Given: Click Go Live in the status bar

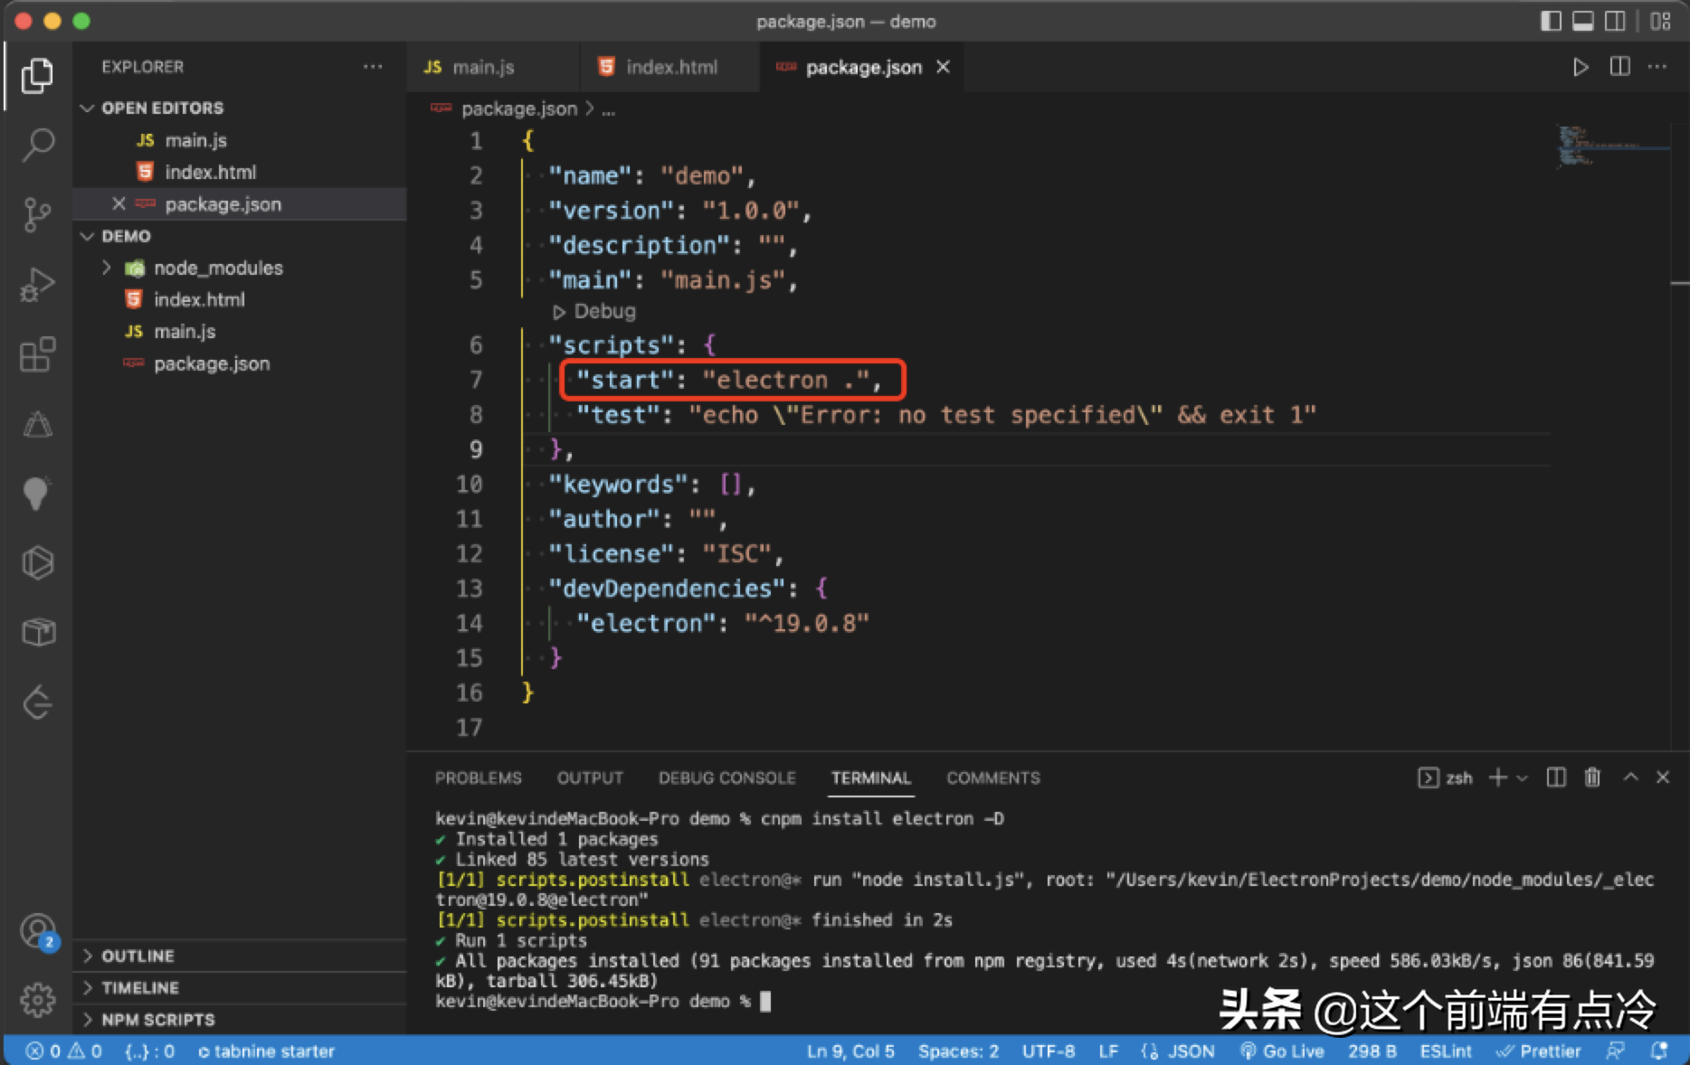Looking at the screenshot, I should 1282,1051.
